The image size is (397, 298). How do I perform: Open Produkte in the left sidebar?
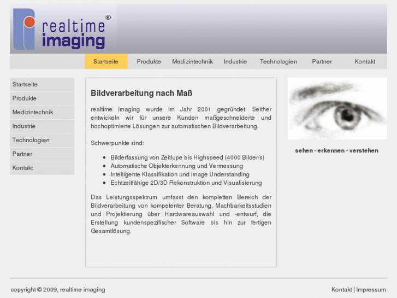(42, 98)
